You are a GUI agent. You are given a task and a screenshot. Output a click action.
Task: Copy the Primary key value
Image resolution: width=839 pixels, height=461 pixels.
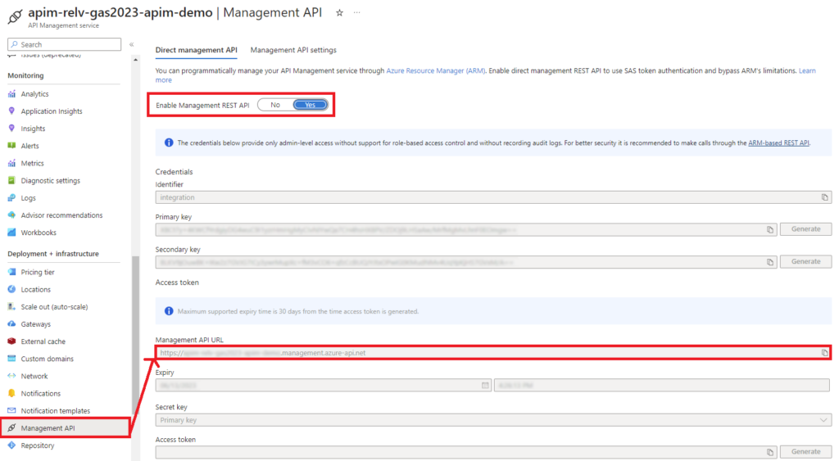click(x=770, y=229)
